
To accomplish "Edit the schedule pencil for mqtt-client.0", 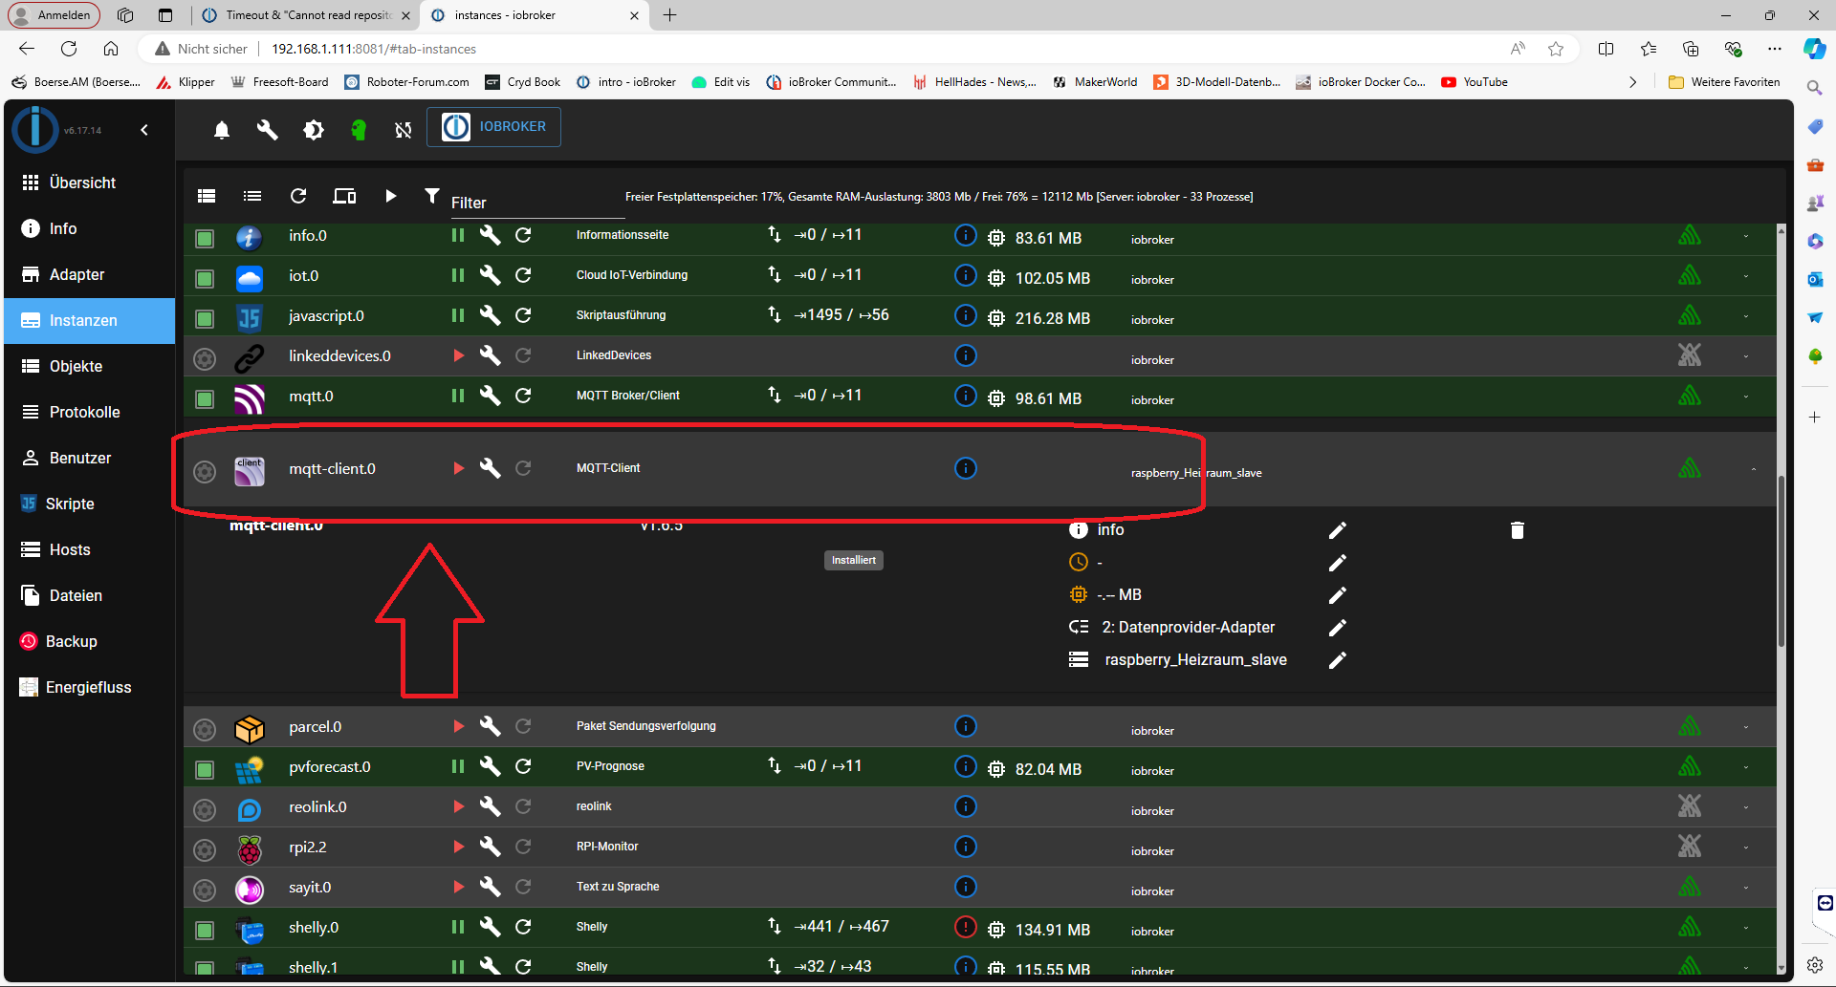I will (x=1338, y=563).
